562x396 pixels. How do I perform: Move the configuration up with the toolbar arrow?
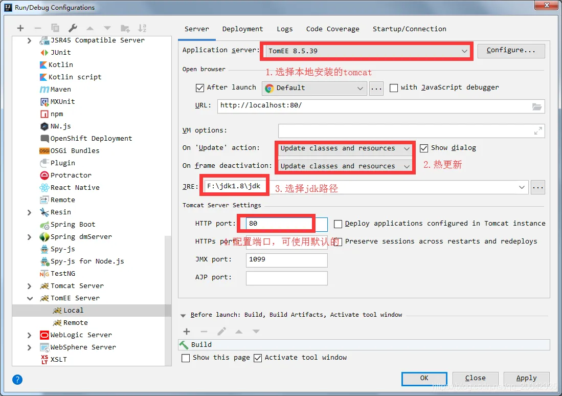coord(90,28)
